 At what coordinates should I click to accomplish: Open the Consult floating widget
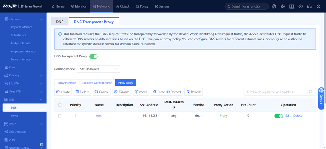[321, 98]
